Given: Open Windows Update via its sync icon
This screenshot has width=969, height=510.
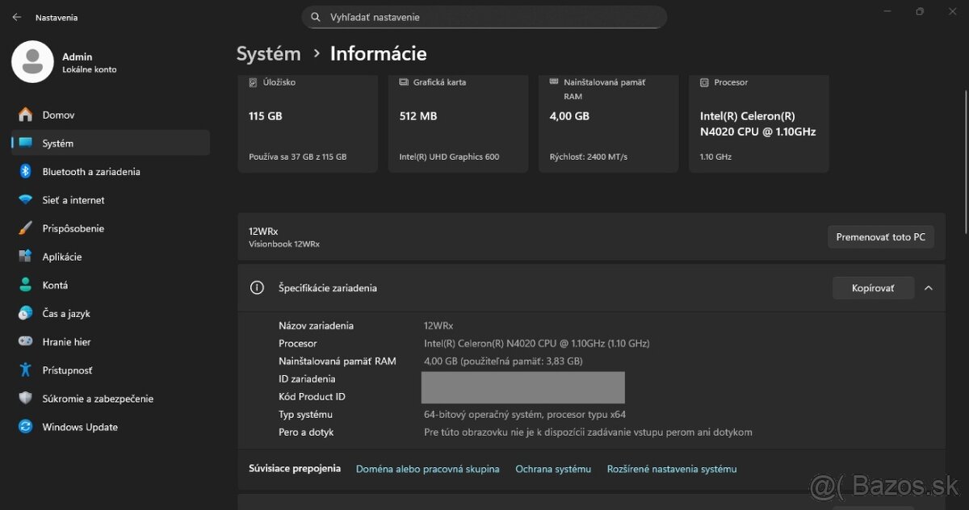Looking at the screenshot, I should 26,427.
